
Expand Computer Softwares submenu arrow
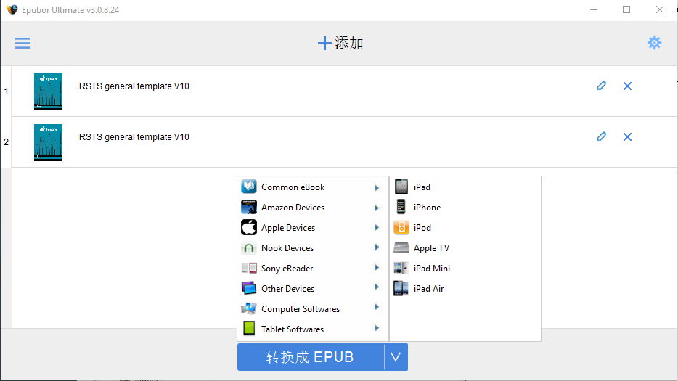pos(377,307)
